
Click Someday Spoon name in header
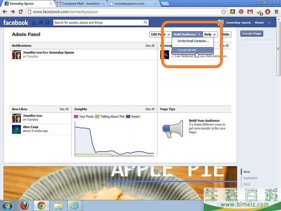(x=238, y=22)
